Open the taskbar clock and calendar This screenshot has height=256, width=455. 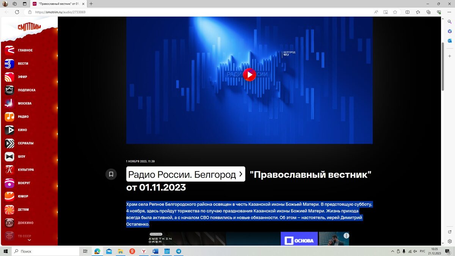(x=435, y=251)
